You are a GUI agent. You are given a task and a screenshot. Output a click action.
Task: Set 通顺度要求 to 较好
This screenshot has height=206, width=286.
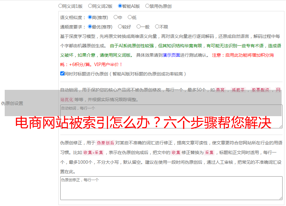point(120,27)
